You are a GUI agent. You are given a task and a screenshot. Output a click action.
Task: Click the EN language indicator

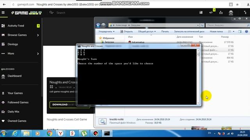coord(209,133)
